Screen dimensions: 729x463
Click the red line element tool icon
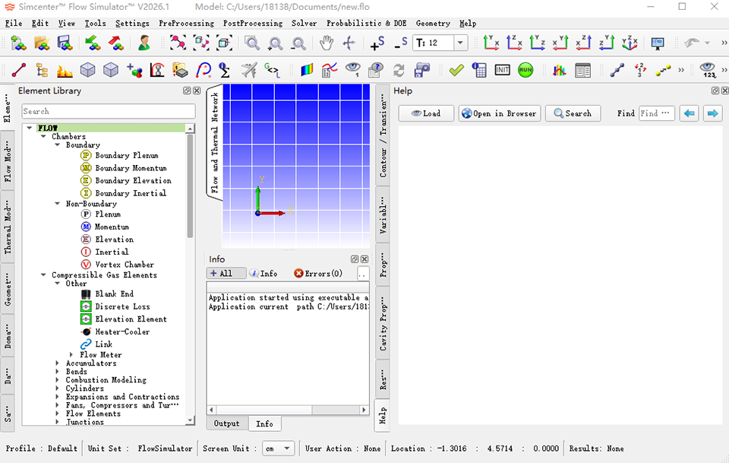pyautogui.click(x=18, y=70)
